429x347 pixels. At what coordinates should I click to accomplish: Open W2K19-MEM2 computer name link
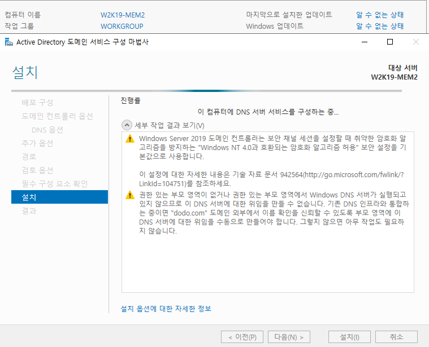click(123, 15)
